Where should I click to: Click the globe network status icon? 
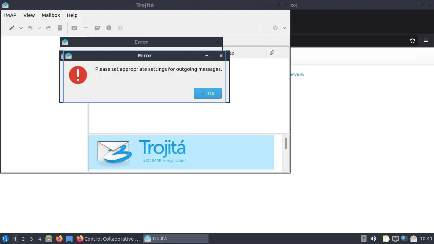pyautogui.click(x=275, y=28)
